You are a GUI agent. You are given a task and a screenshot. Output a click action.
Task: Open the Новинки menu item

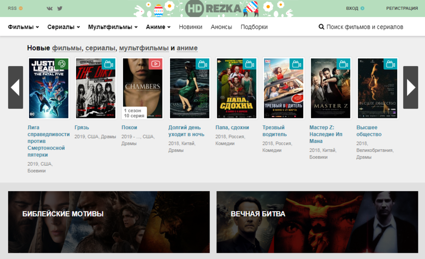[x=191, y=27]
